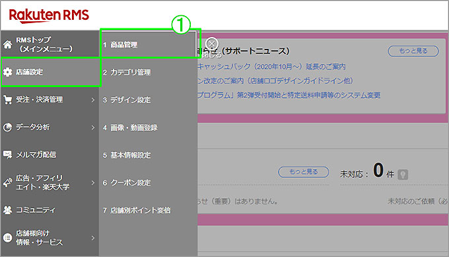Choose submenu 4 画像・動画登録

click(148, 128)
